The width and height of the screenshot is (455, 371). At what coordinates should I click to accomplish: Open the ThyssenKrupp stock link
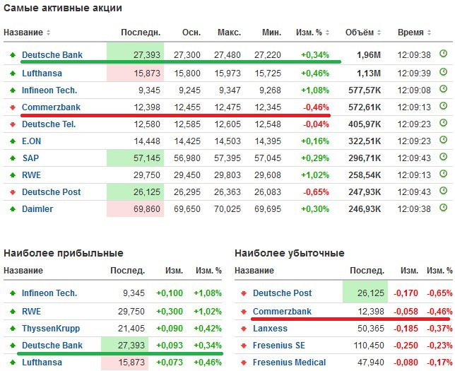pyautogui.click(x=50, y=329)
